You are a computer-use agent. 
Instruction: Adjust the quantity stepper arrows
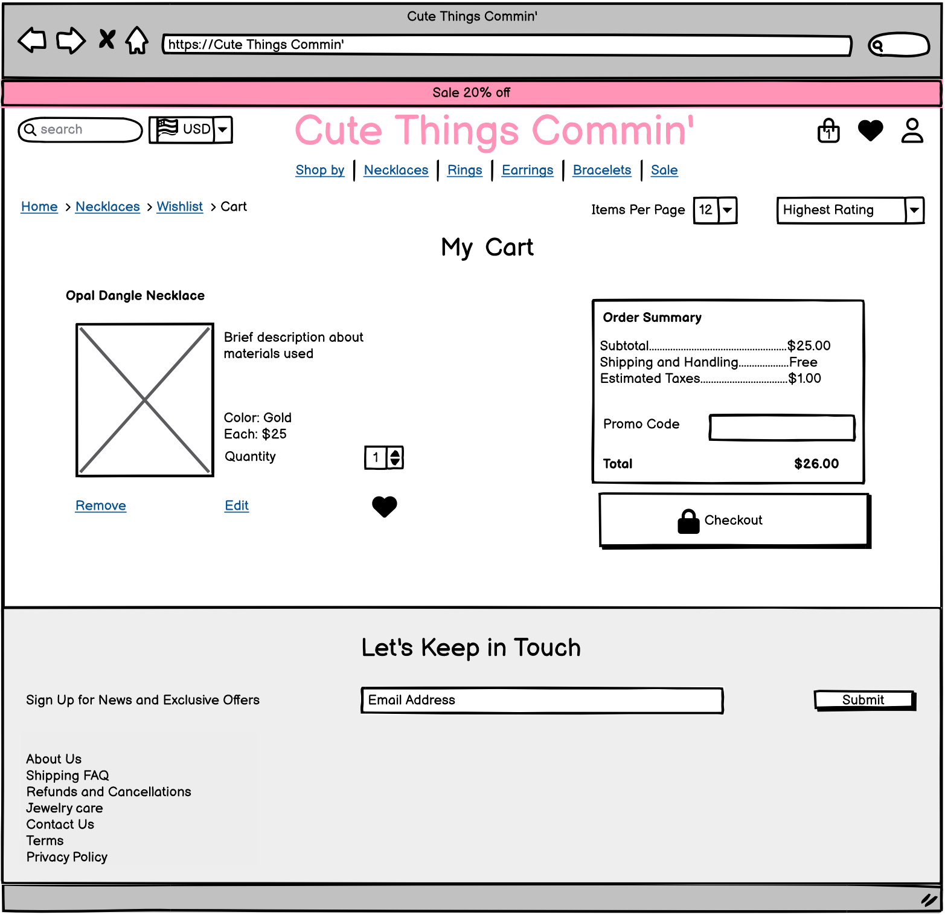tap(395, 457)
